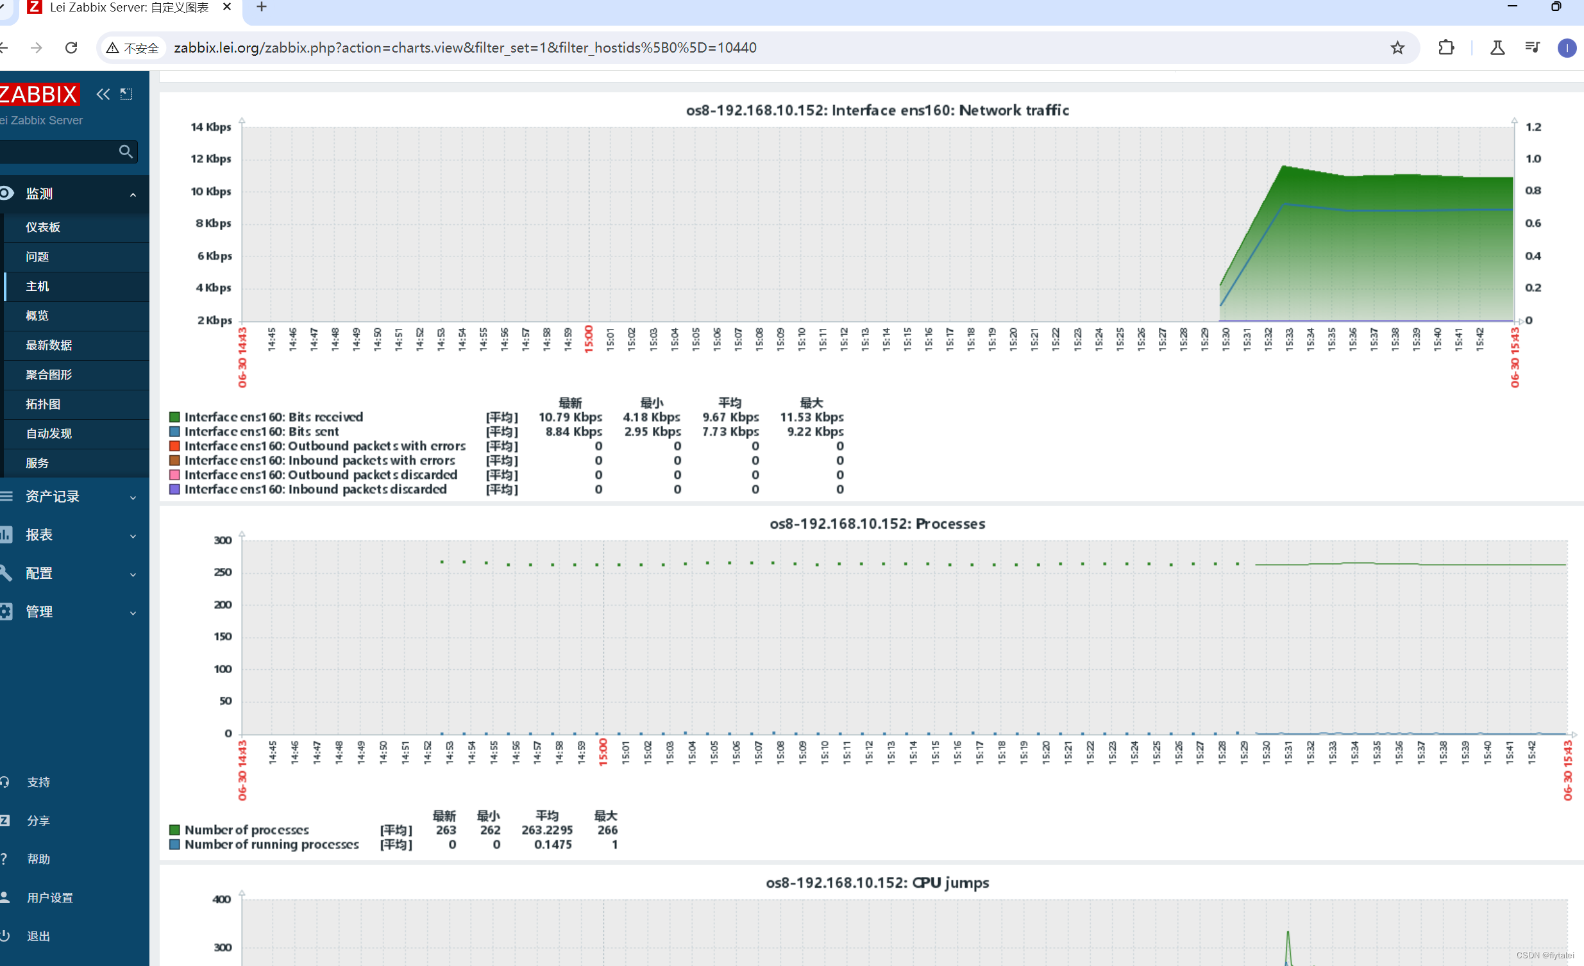Click the gear icon beside 管理
This screenshot has height=966, width=1584.
click(x=6, y=612)
